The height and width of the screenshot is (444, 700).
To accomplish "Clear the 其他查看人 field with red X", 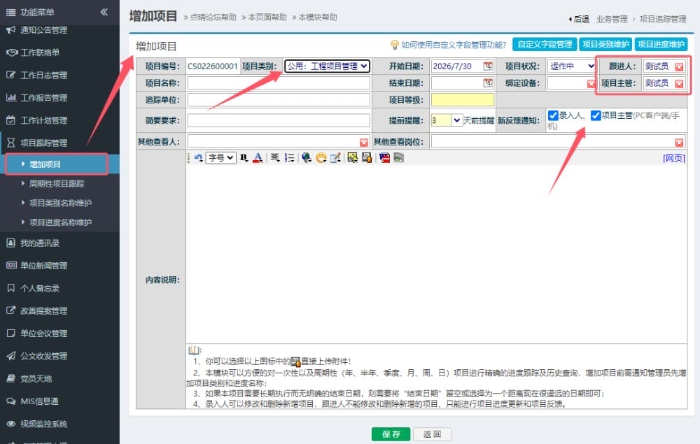I will point(364,142).
